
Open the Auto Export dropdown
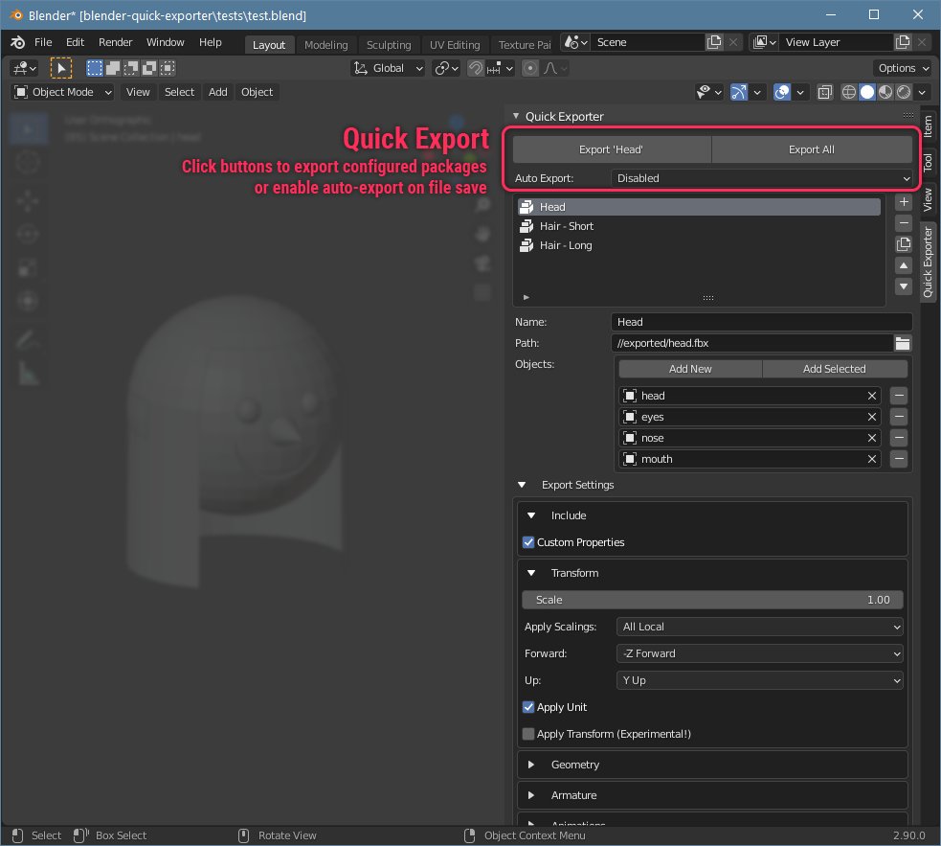(762, 178)
